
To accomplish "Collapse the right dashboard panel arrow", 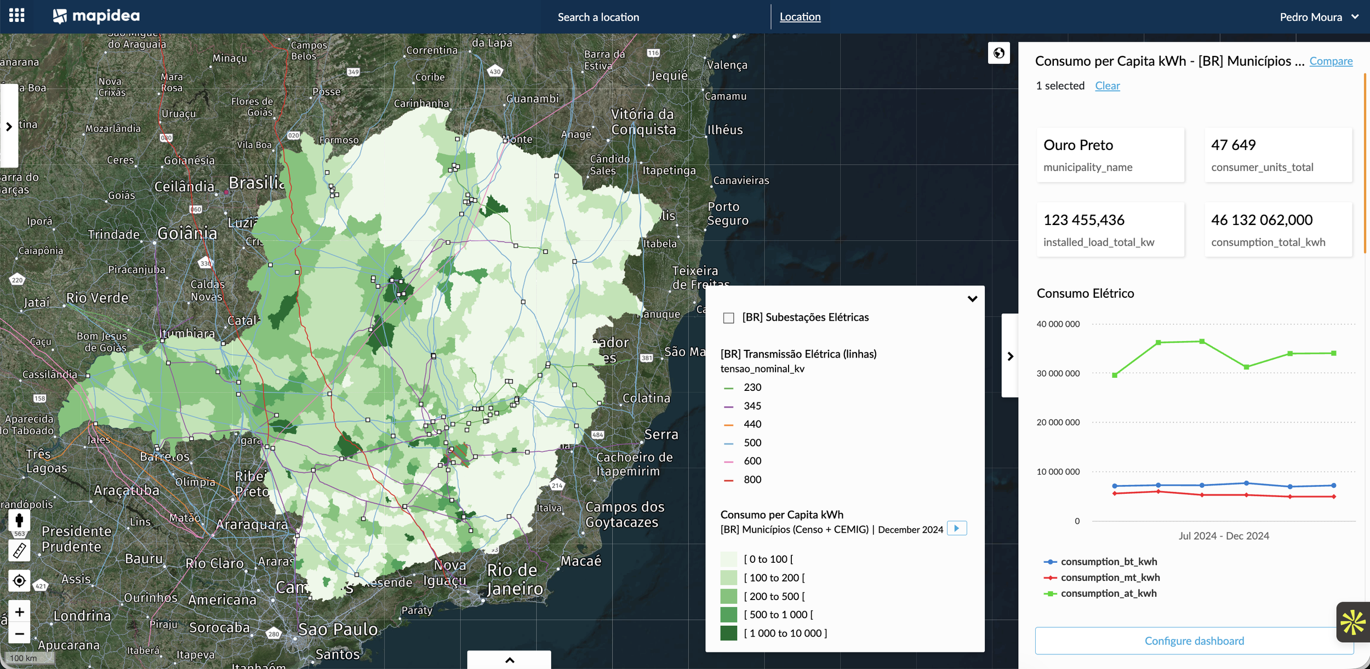I will (1010, 356).
